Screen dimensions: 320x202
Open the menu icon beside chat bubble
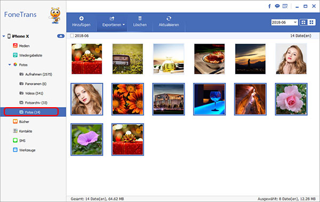click(285, 6)
